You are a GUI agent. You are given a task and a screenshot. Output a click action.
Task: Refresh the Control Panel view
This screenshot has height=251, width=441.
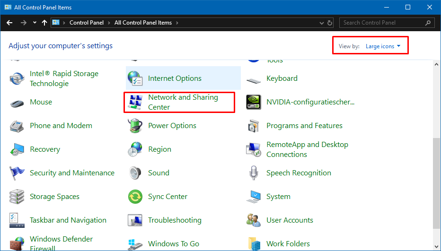click(330, 23)
